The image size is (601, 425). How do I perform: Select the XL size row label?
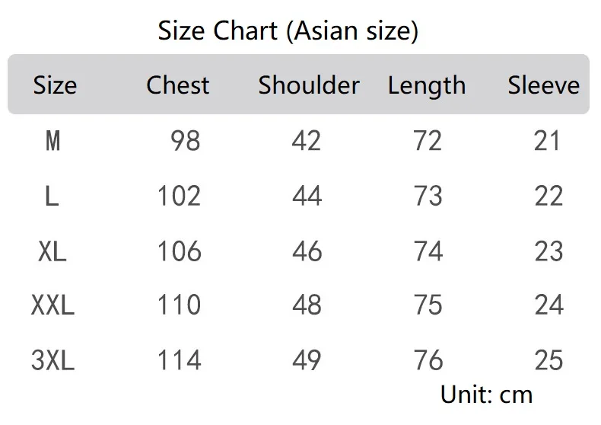[x=52, y=251]
